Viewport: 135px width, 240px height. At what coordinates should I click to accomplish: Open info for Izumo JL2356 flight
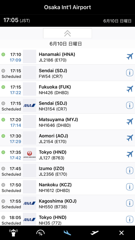point(130,170)
